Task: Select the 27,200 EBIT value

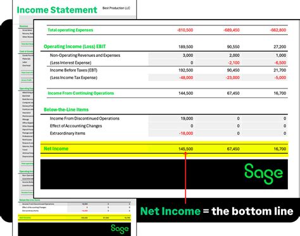Action: (280, 47)
